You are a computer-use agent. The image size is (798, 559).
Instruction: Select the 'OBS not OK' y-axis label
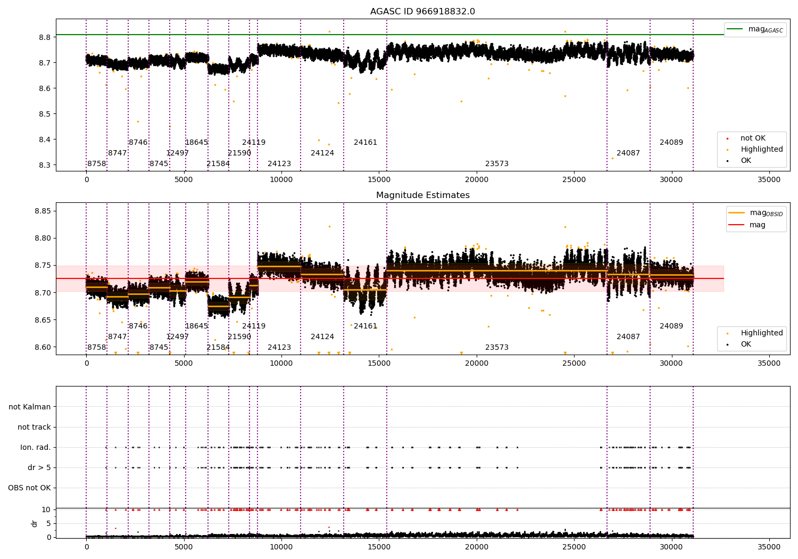pyautogui.click(x=29, y=488)
